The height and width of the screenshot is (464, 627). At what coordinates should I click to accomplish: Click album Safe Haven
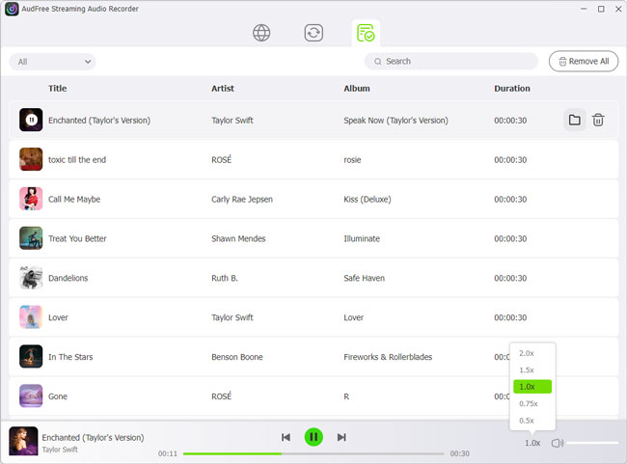pyautogui.click(x=365, y=278)
